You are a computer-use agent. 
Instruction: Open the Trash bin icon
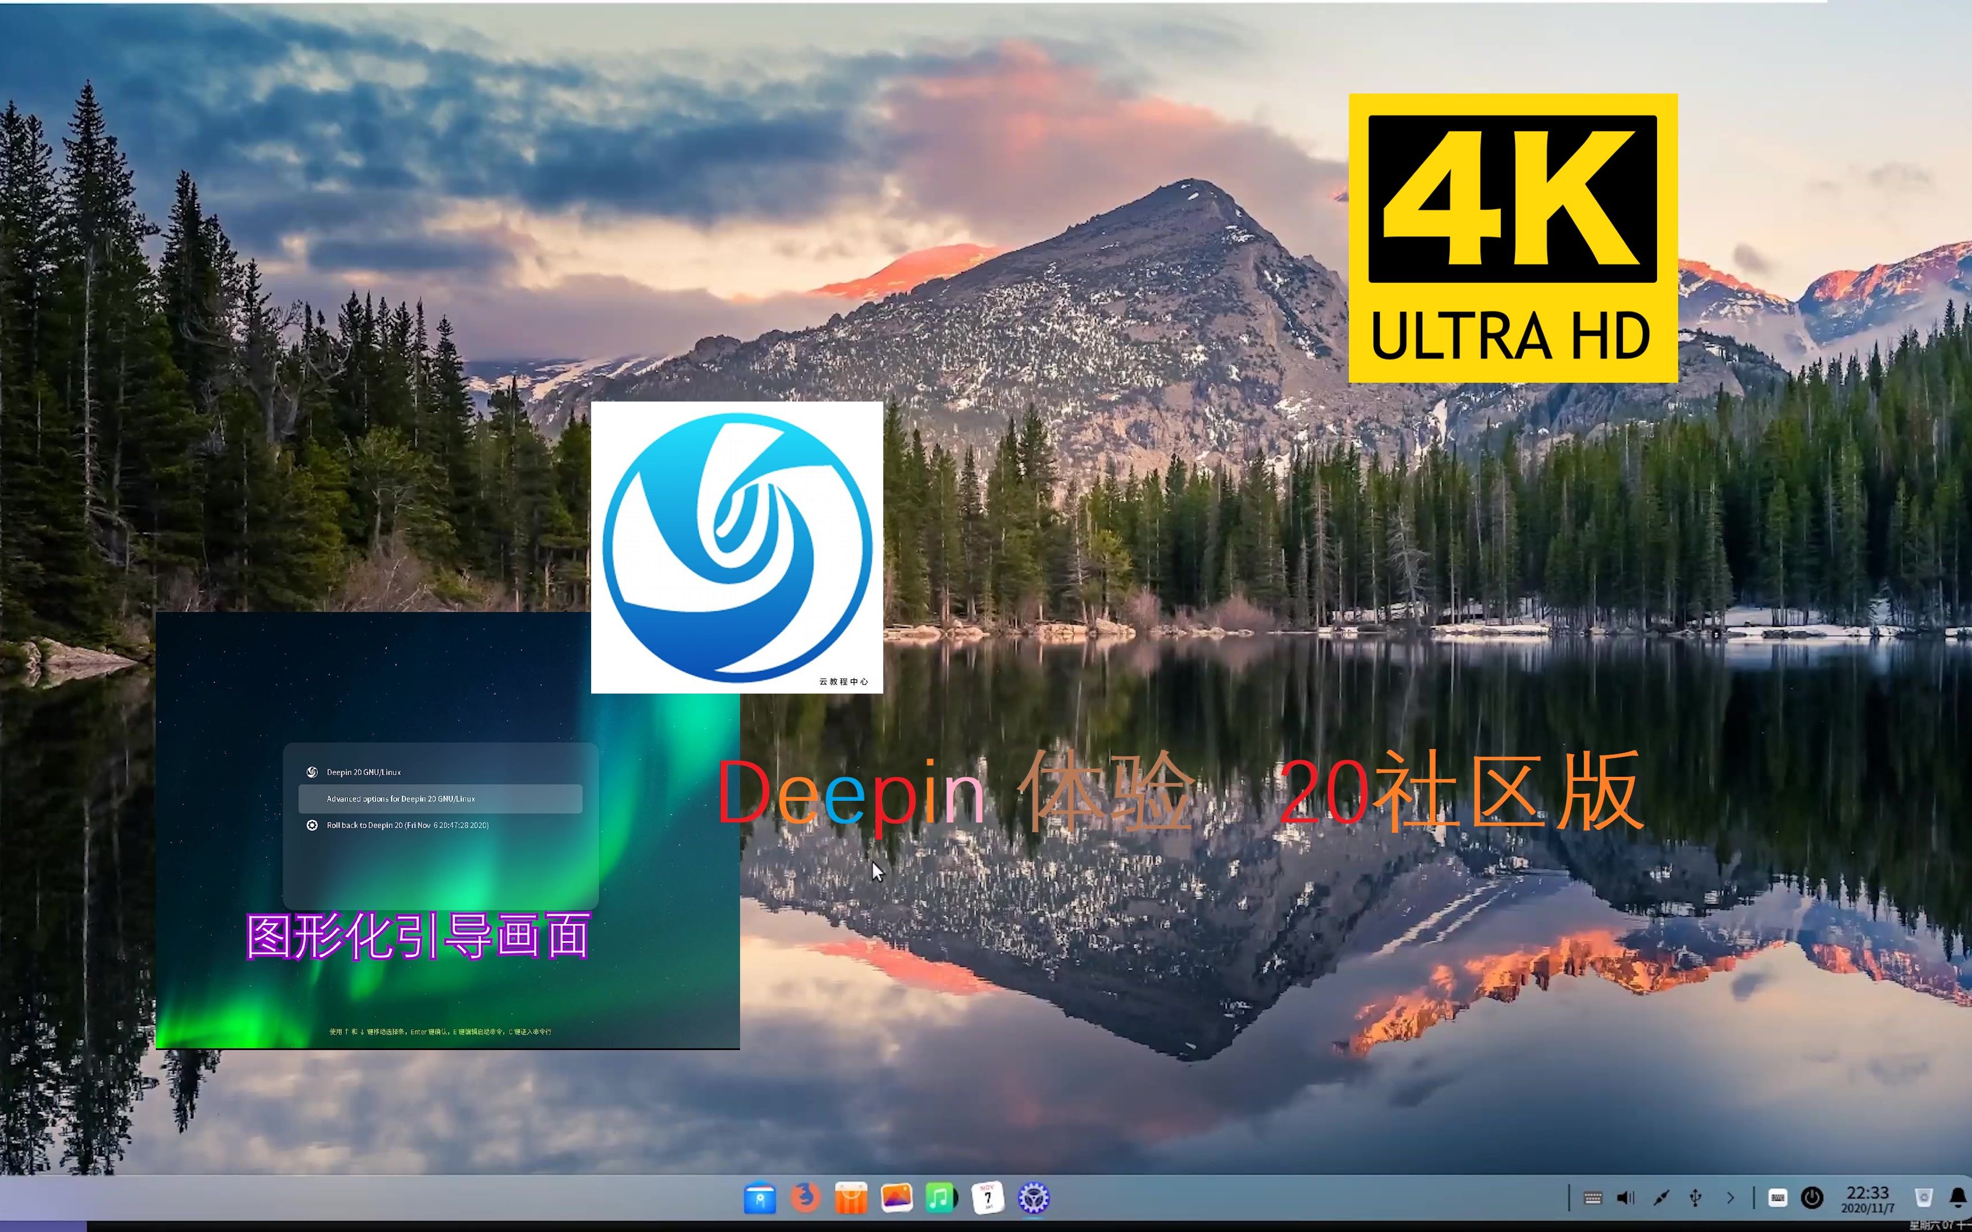click(x=1923, y=1198)
